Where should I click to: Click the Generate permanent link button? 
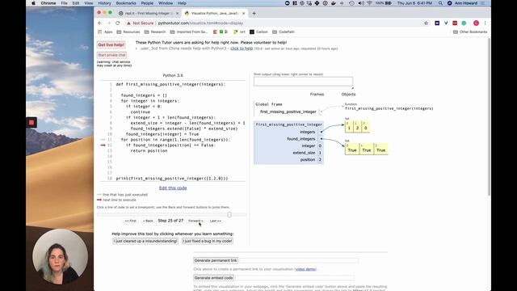point(216,260)
